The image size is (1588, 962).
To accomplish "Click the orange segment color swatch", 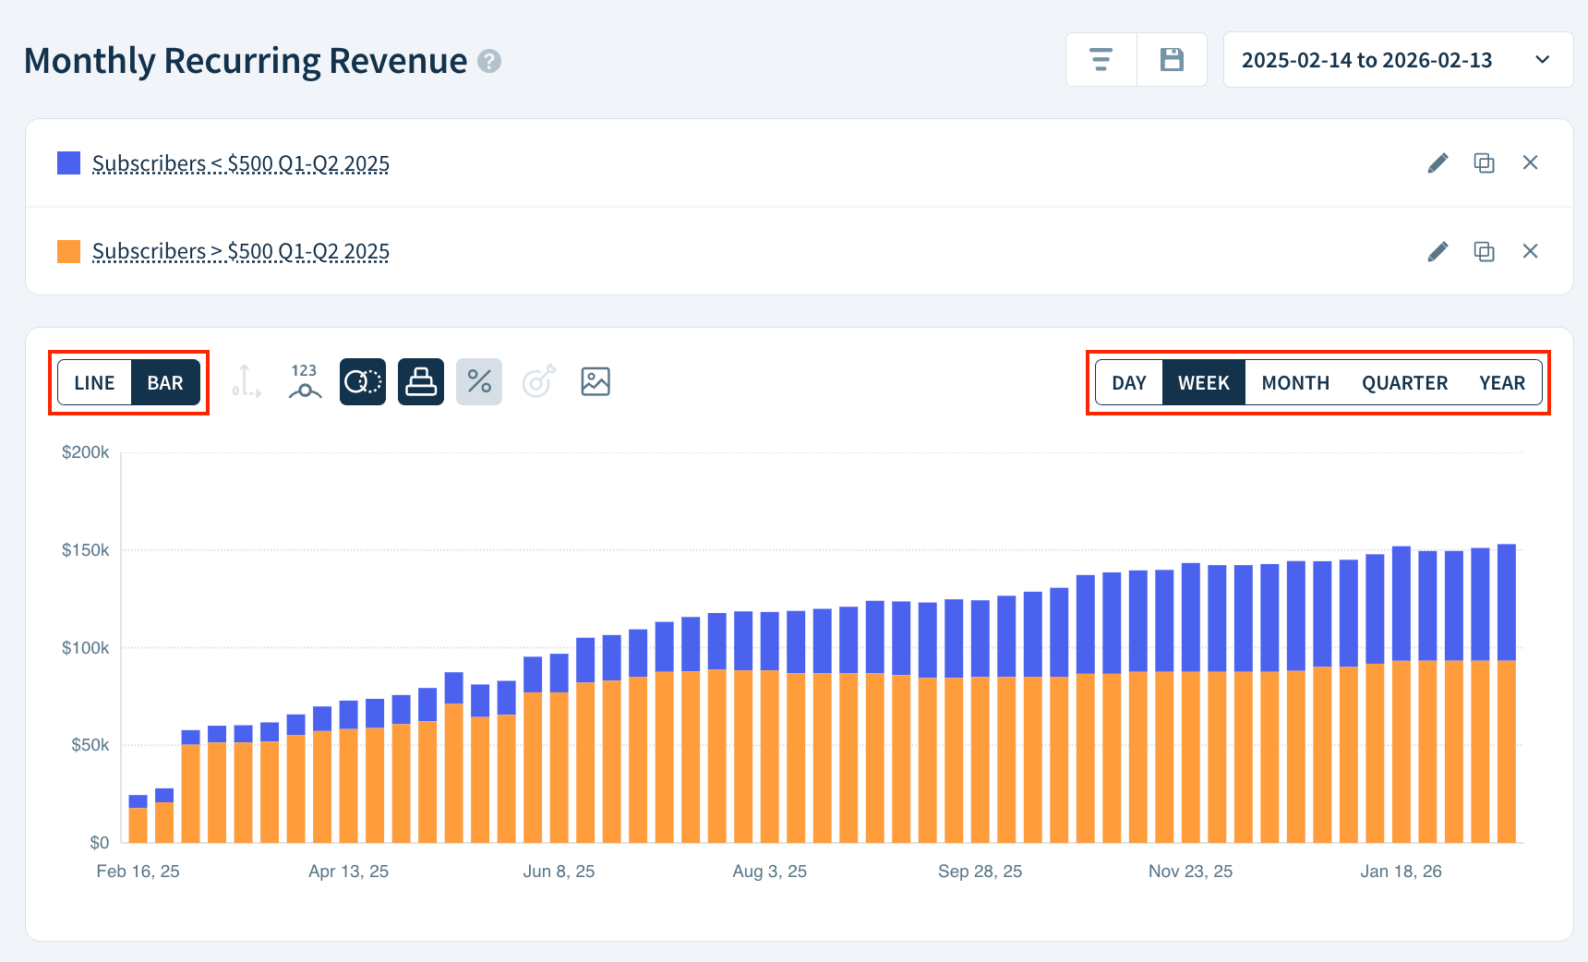I will point(69,251).
